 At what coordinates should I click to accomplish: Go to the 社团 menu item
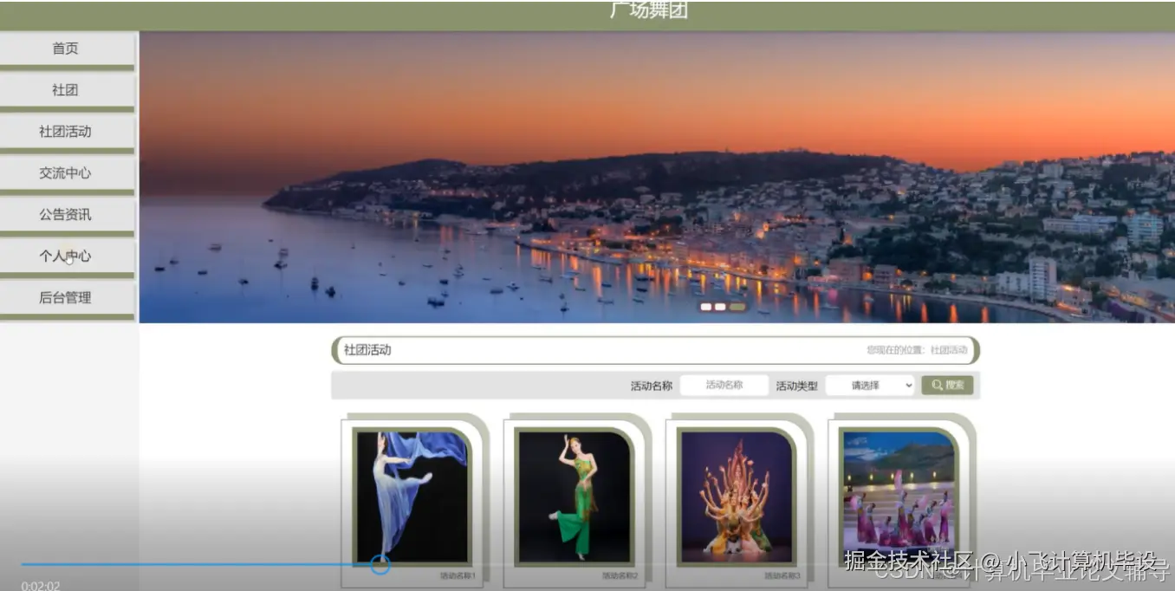[66, 90]
